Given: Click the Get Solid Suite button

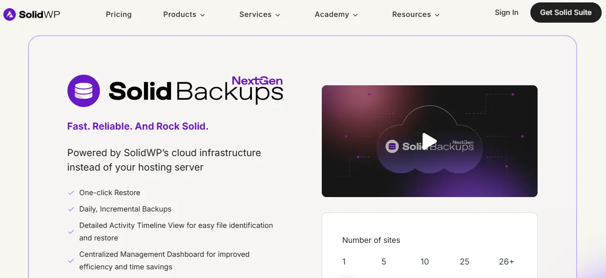Looking at the screenshot, I should [566, 13].
